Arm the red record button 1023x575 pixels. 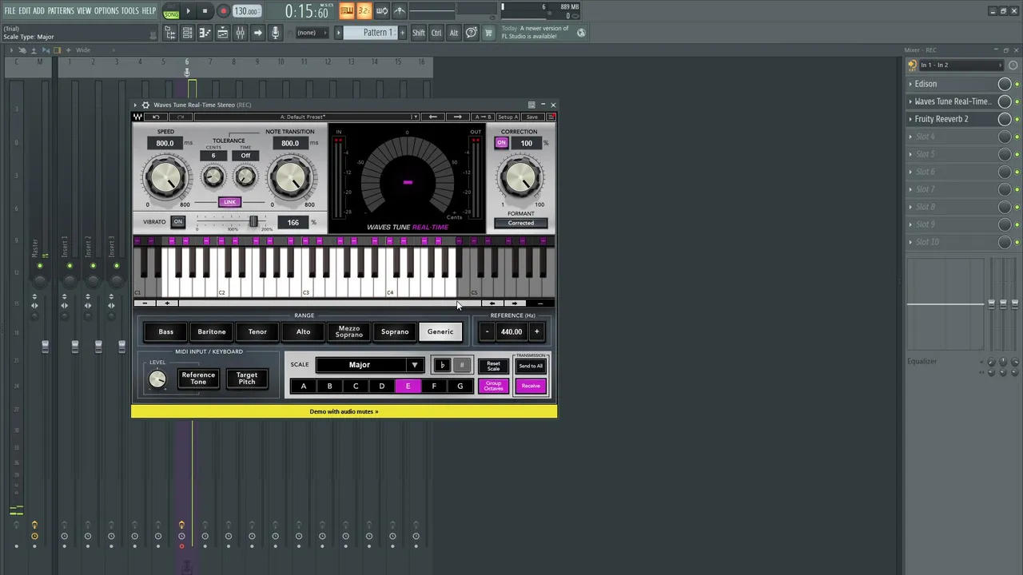[x=223, y=11]
